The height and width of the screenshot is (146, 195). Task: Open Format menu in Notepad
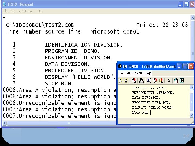click(x=22, y=11)
